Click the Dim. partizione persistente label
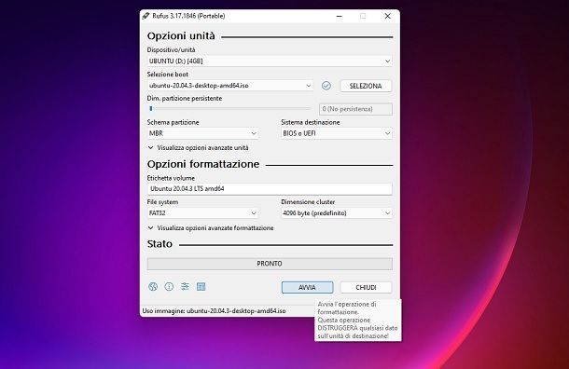 185,98
